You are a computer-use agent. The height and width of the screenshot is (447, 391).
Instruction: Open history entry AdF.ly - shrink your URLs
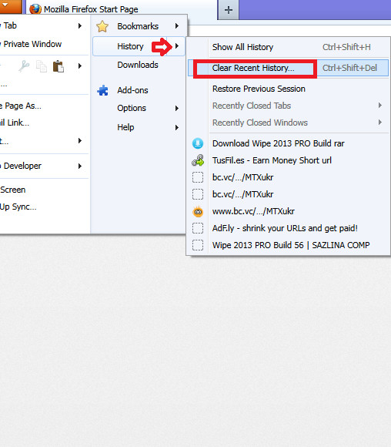point(288,228)
